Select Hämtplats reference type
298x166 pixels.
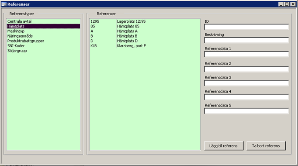click(43, 26)
